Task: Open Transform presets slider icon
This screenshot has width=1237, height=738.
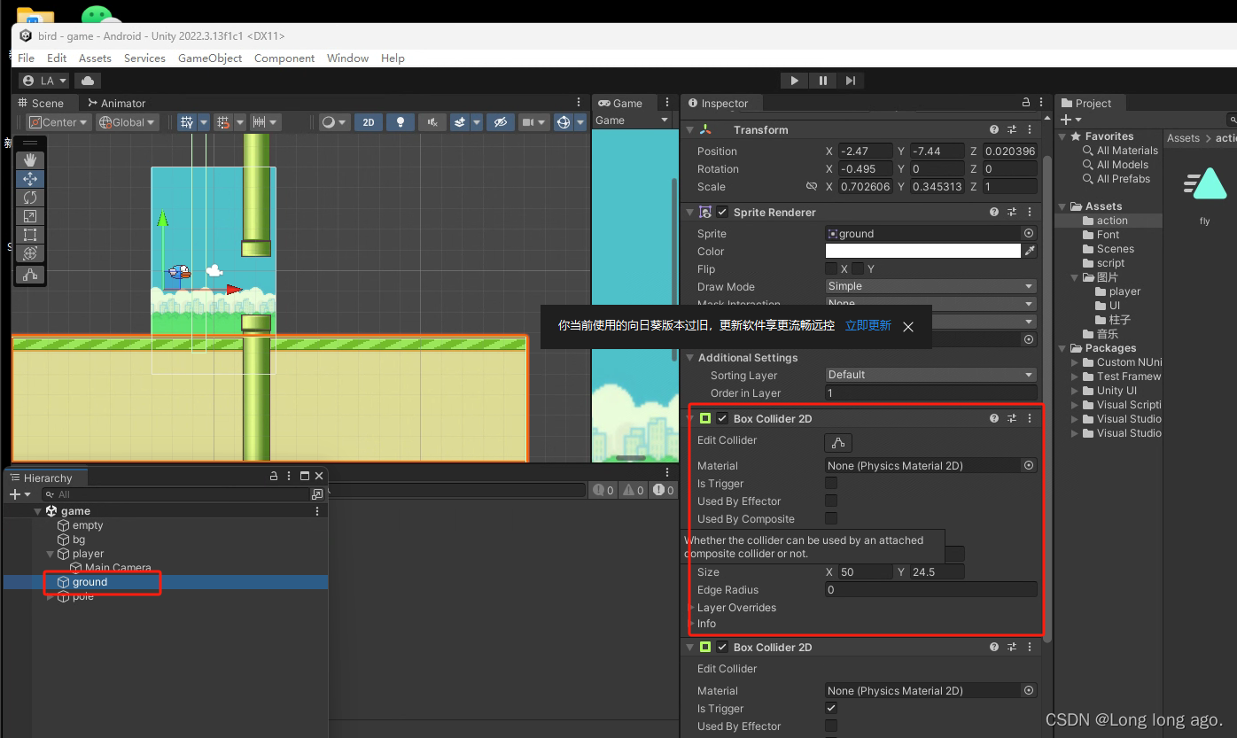Action: pos(1012,129)
